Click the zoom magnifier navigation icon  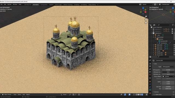(146, 16)
